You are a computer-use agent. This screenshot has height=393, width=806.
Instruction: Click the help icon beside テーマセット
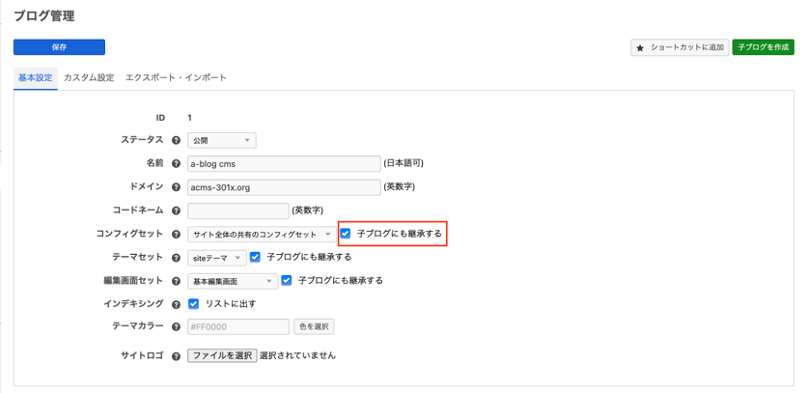click(x=176, y=258)
